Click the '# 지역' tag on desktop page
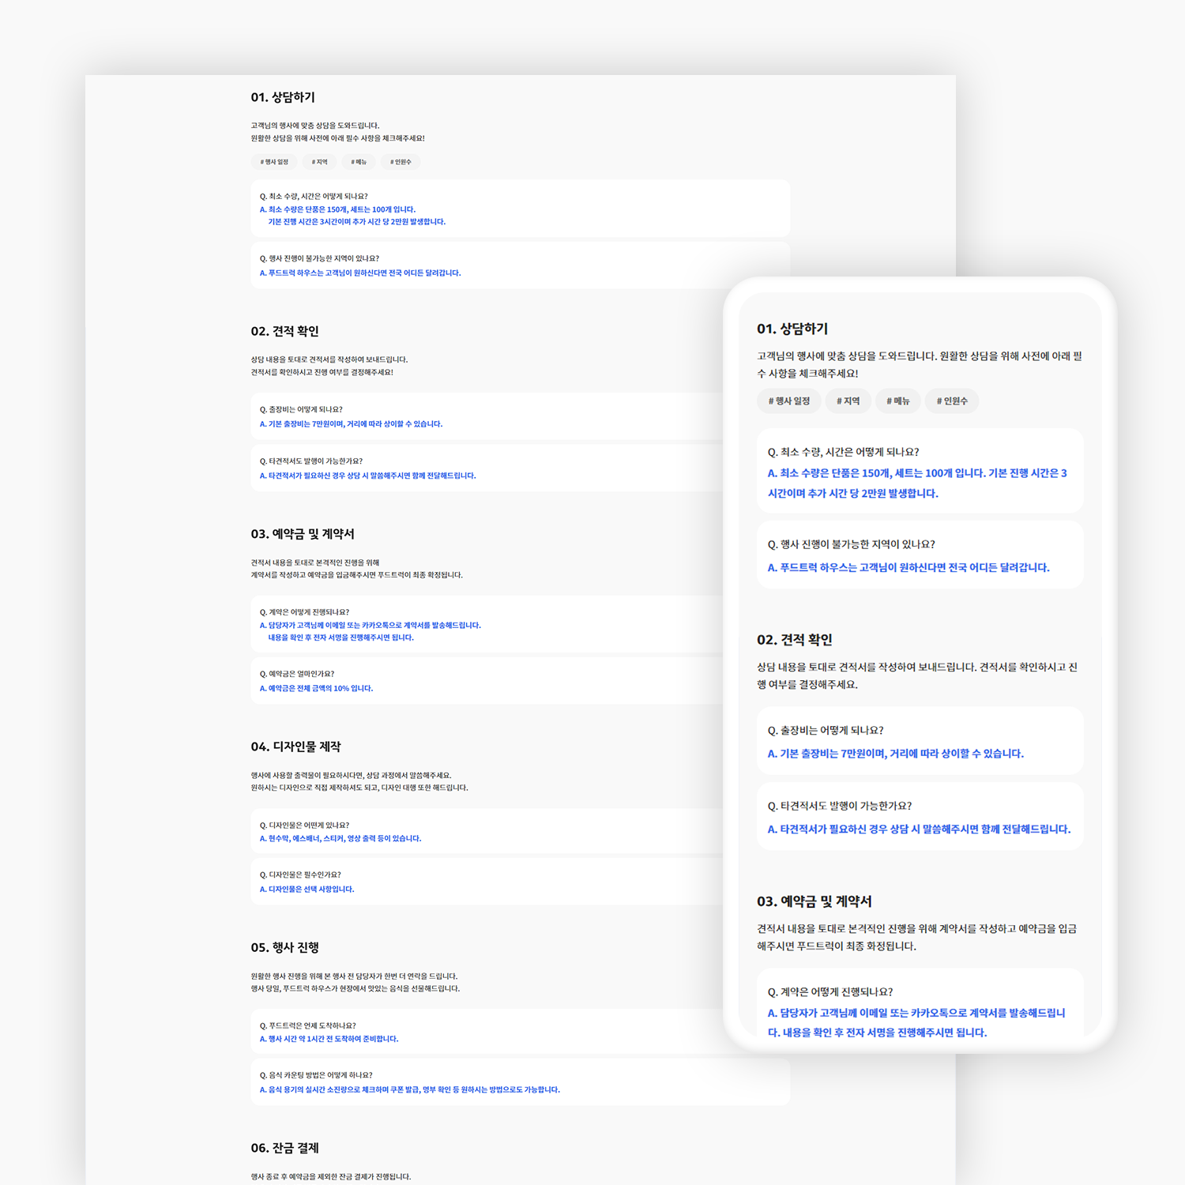 pos(319,162)
